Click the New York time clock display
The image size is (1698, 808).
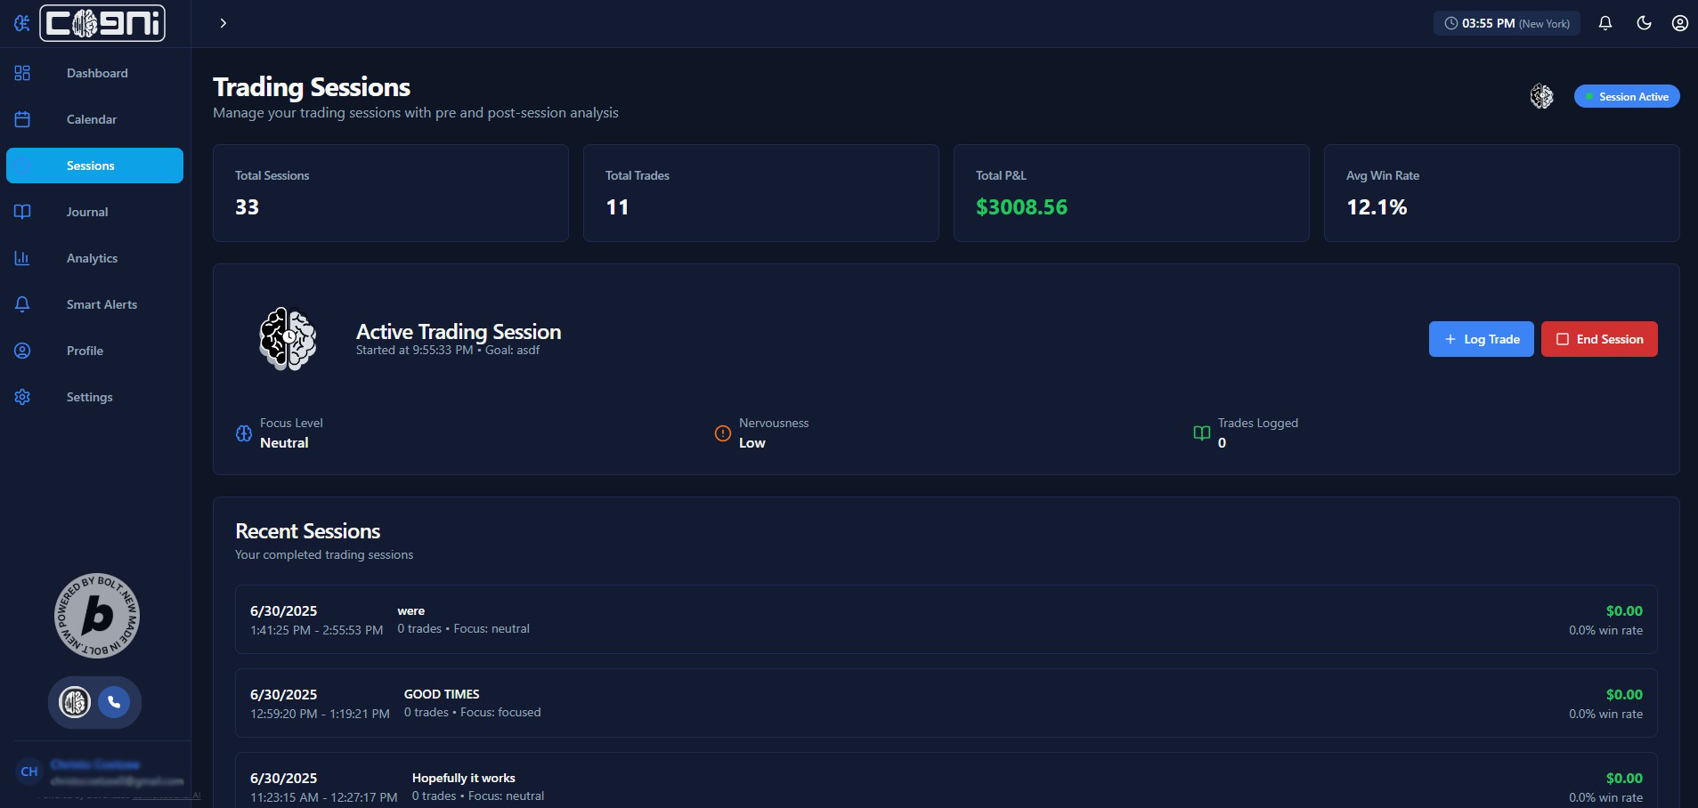pos(1507,23)
